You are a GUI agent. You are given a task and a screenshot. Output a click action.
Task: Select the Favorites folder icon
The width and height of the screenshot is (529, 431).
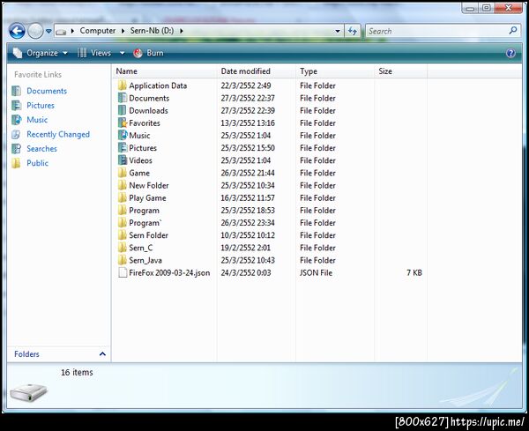(123, 123)
